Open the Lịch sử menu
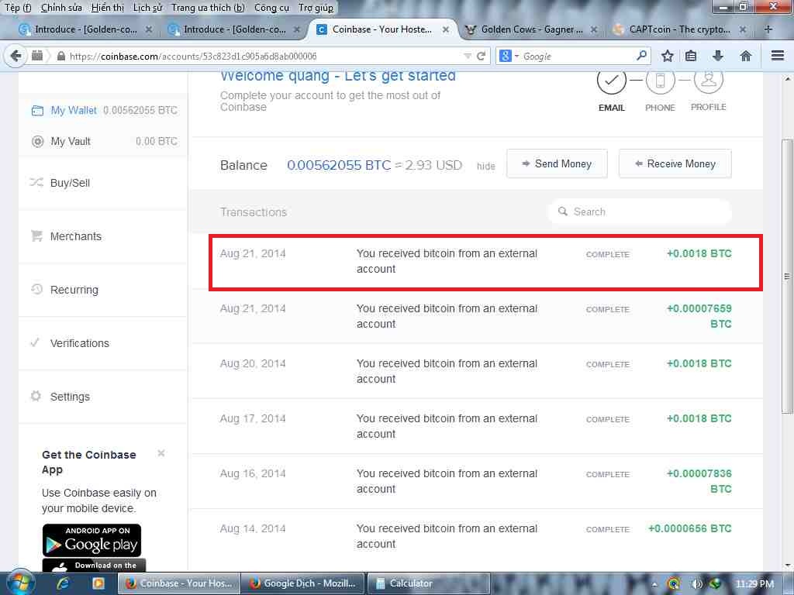794x595 pixels. click(x=147, y=8)
